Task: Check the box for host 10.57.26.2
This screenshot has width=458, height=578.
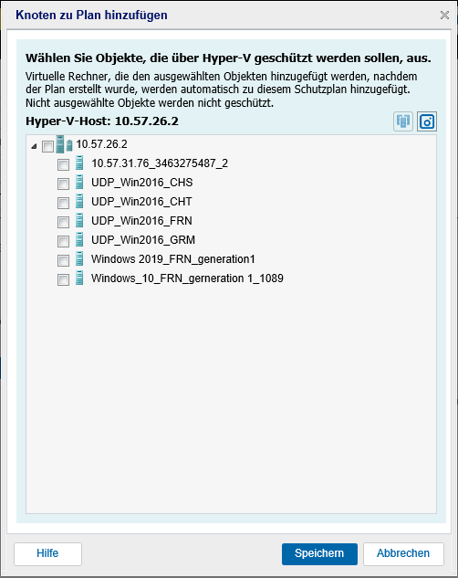Action: coord(47,146)
